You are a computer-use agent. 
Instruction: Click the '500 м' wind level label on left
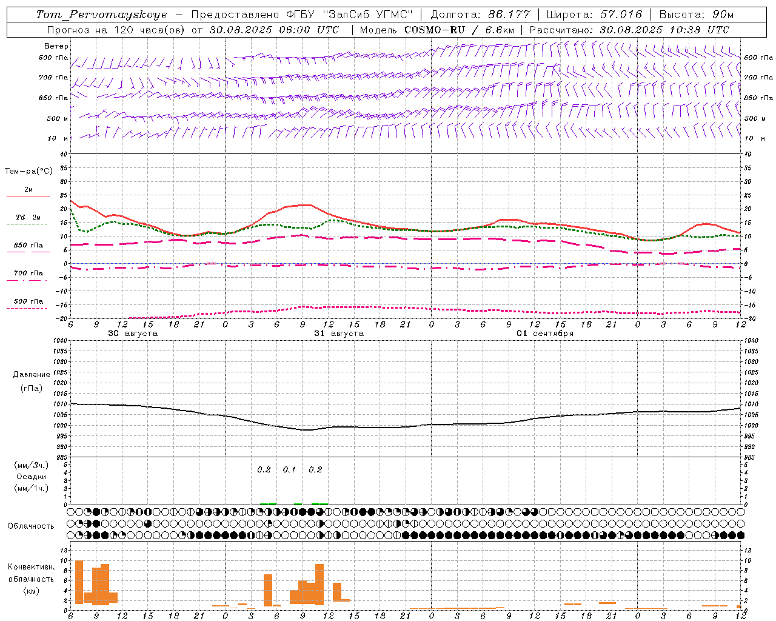point(58,118)
